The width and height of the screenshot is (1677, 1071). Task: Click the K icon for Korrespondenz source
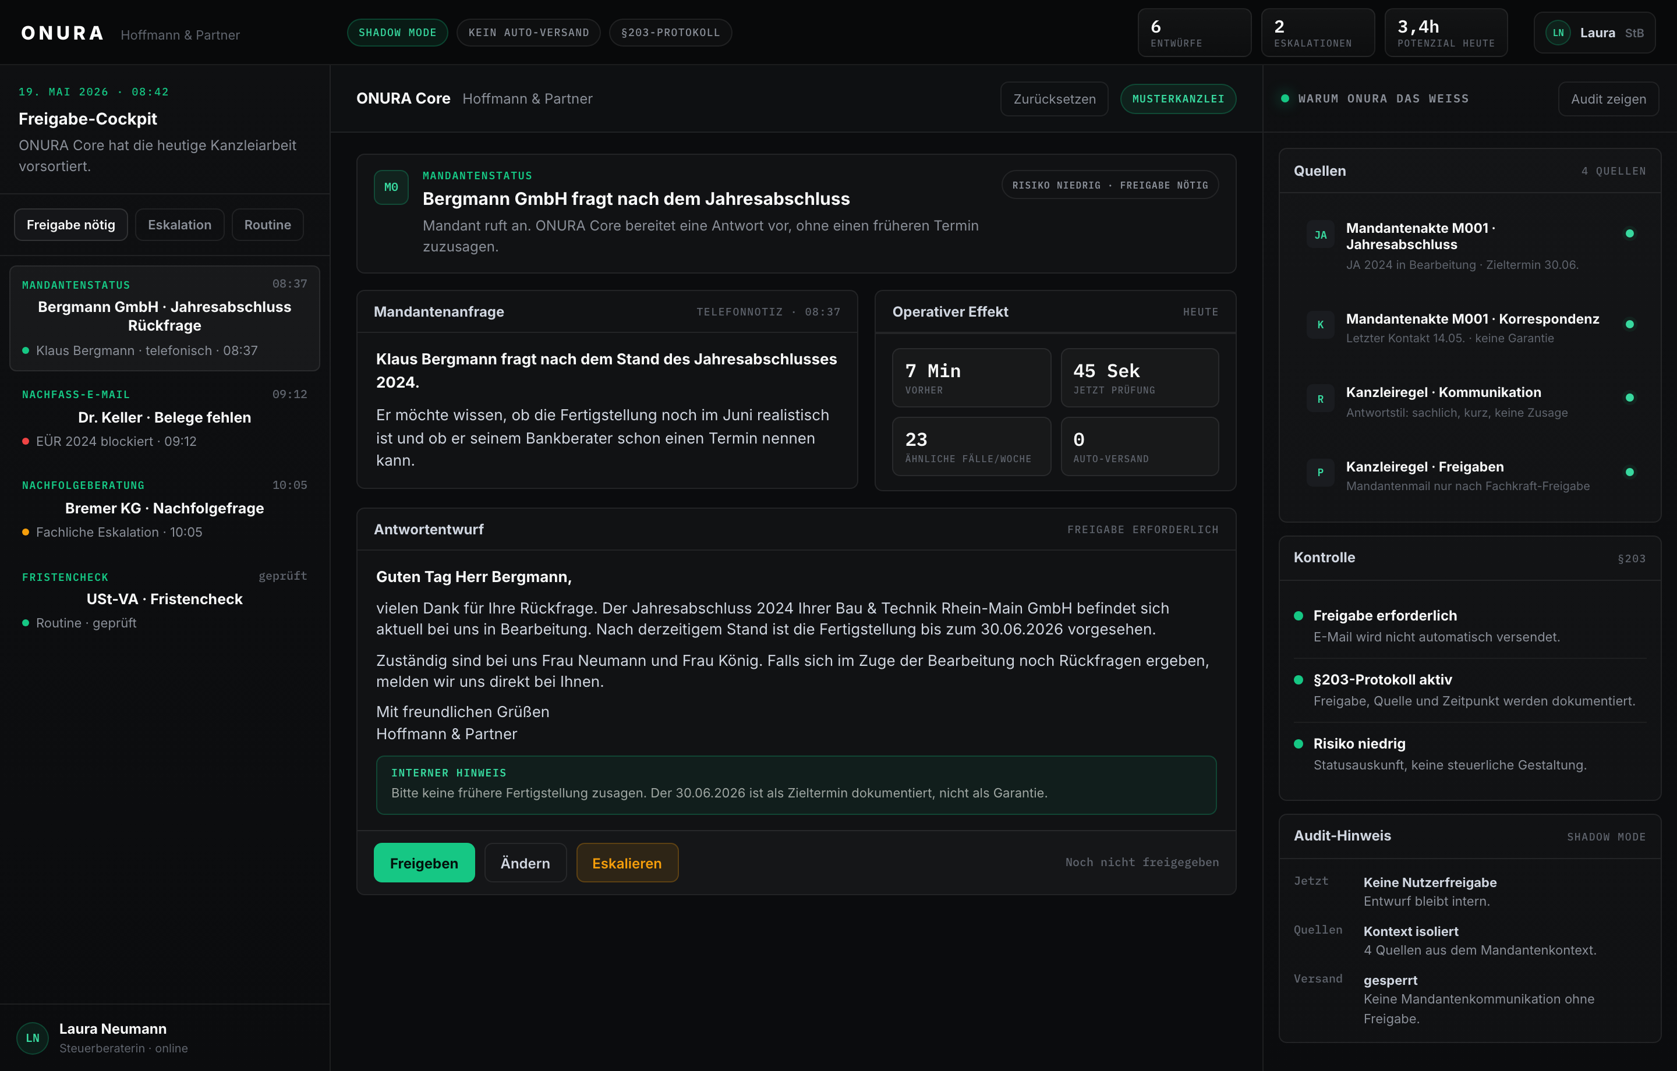pos(1321,325)
